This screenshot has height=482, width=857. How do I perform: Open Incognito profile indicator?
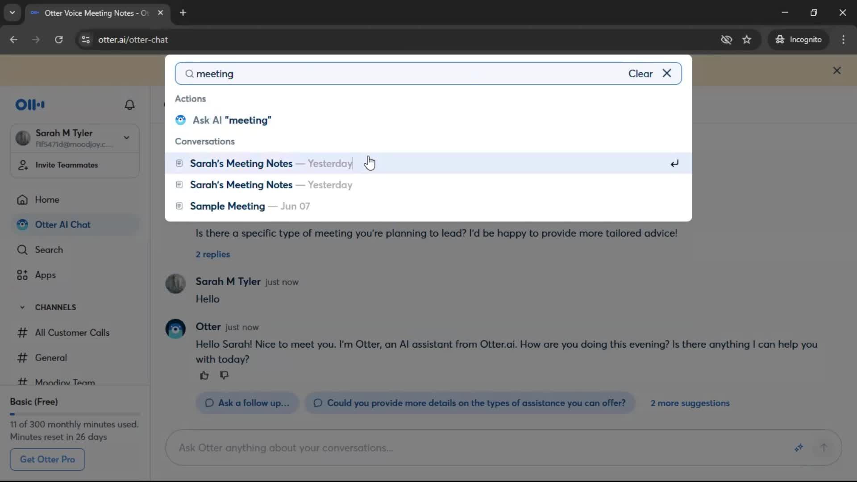pyautogui.click(x=799, y=40)
